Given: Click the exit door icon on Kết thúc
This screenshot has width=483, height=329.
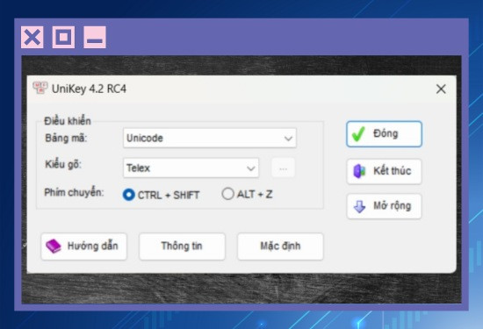Looking at the screenshot, I should pos(359,171).
